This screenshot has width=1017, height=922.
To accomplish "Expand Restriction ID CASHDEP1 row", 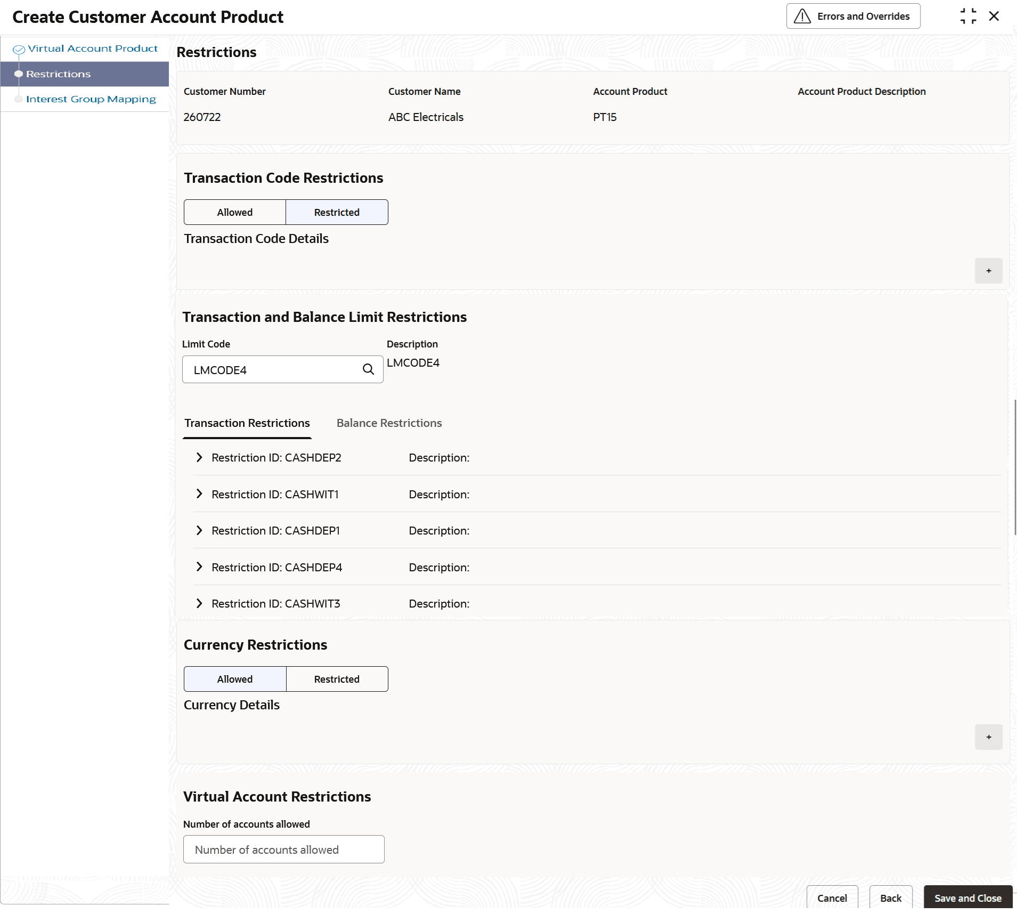I will click(x=199, y=530).
